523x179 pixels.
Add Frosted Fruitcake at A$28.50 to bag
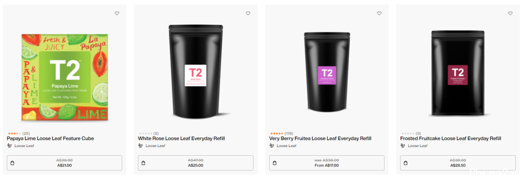pyautogui.click(x=458, y=163)
